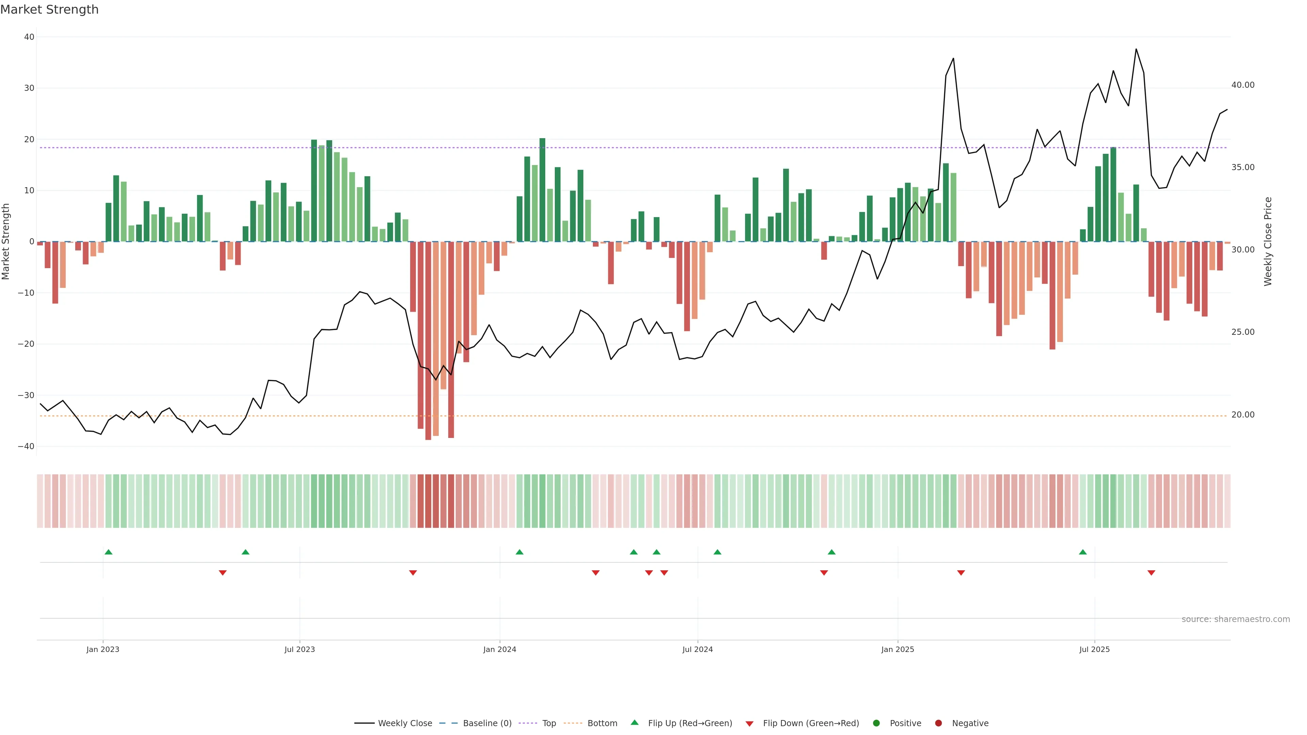Click green Flip Up triangle icon in legend
1307x735 pixels.
(x=634, y=722)
